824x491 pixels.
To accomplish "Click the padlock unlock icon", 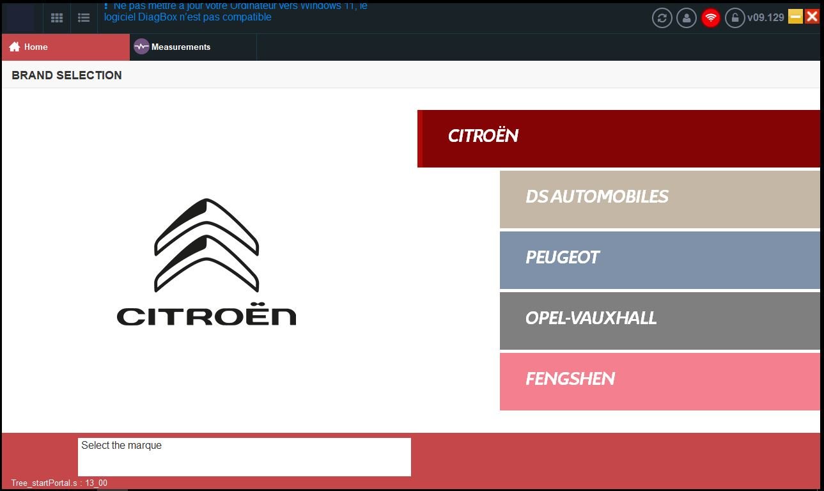I will (x=735, y=18).
